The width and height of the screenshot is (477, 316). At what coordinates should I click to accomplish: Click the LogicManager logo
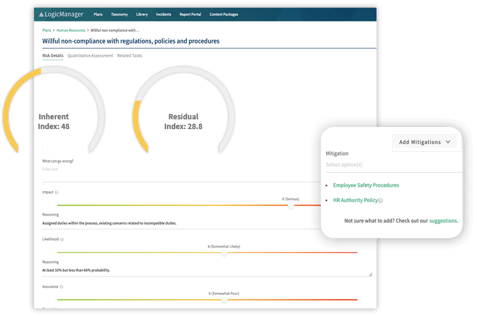pyautogui.click(x=61, y=14)
